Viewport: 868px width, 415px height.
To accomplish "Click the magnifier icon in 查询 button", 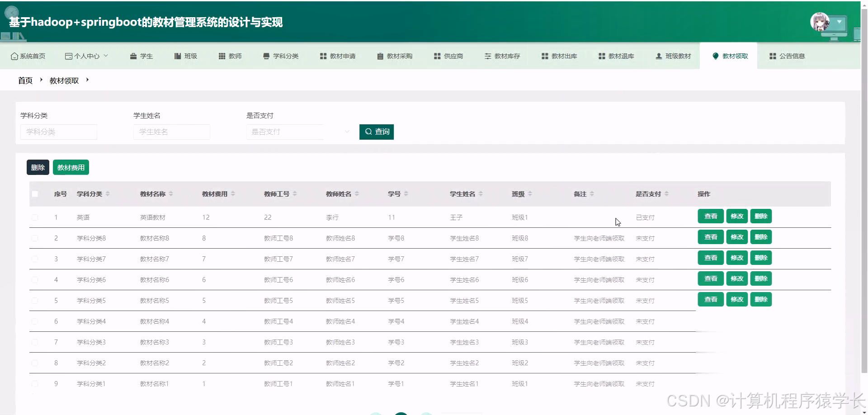I will pos(368,132).
